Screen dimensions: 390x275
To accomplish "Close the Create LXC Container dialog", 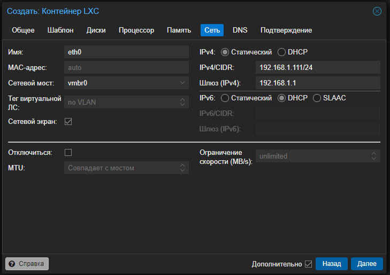I will coord(377,11).
